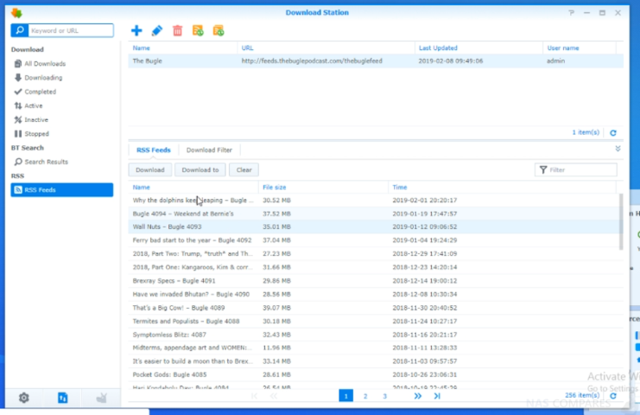Refresh the feed list beside 1 item(s)
This screenshot has width=640, height=415.
(x=612, y=133)
